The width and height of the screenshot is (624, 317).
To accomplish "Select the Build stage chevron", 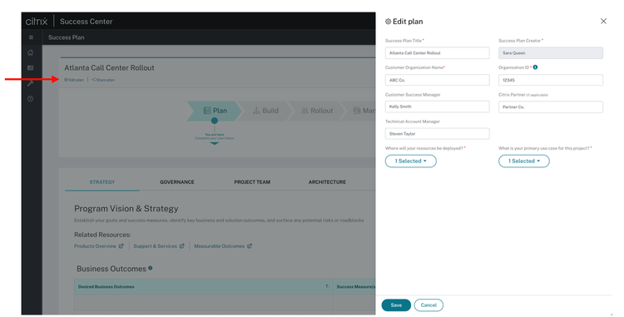I will tap(266, 111).
